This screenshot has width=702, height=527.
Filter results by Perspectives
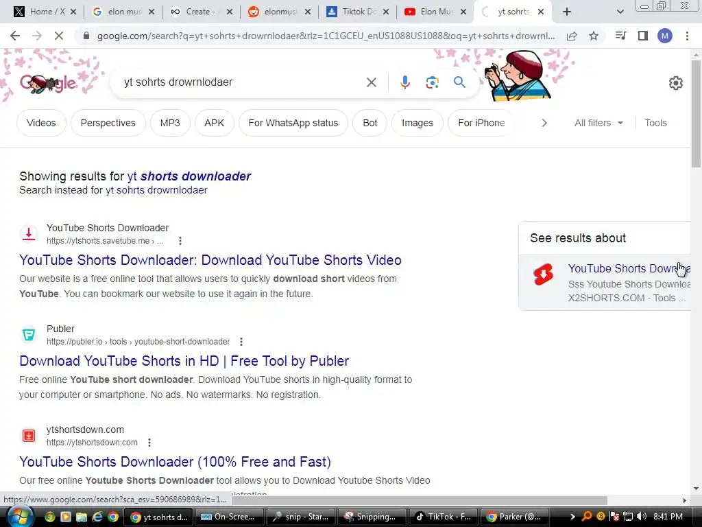click(x=108, y=123)
